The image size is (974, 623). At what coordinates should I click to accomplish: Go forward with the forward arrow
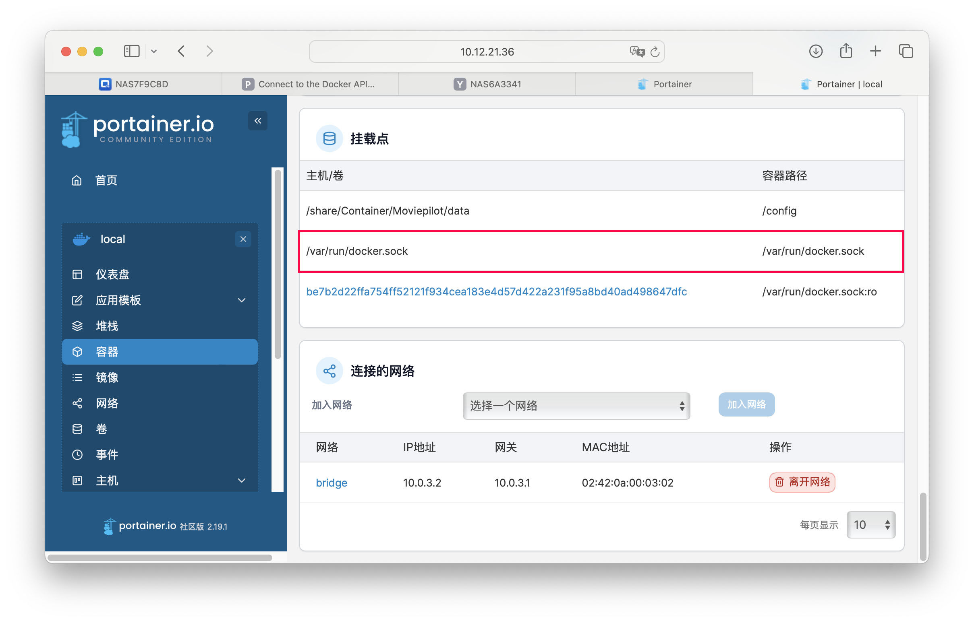coord(209,51)
